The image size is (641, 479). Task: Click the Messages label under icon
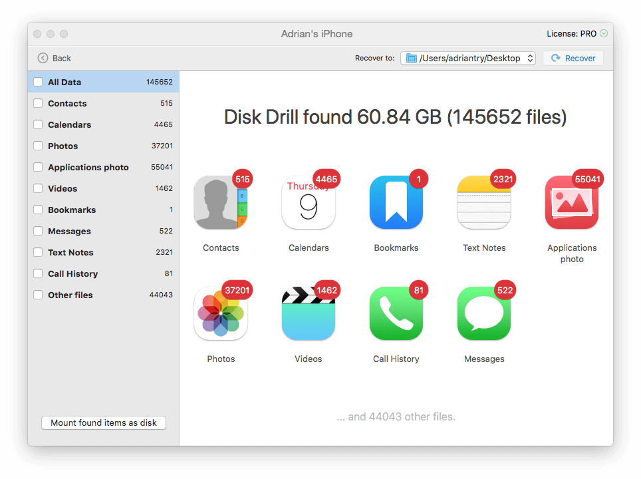click(484, 359)
